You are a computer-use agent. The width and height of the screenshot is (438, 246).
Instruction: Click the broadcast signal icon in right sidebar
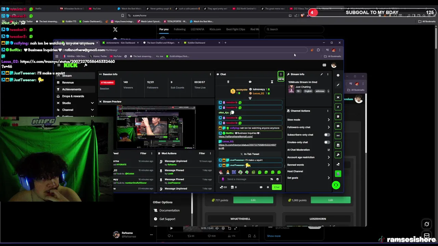click(x=338, y=136)
